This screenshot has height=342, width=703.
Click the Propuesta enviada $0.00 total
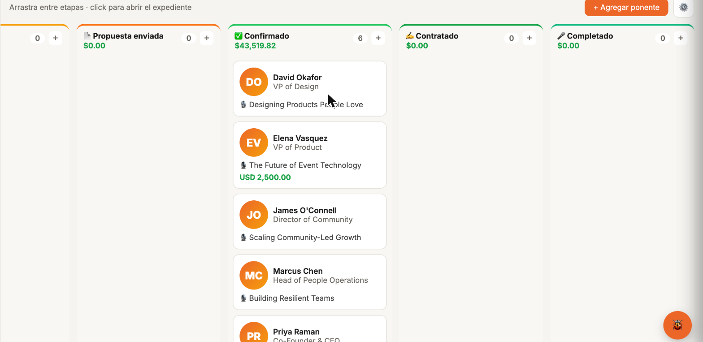(94, 46)
